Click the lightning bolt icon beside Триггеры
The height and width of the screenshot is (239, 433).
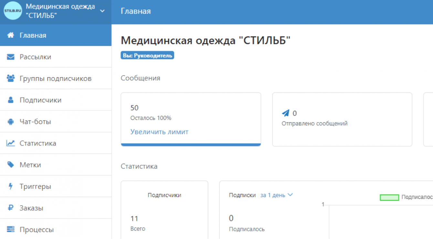click(11, 186)
